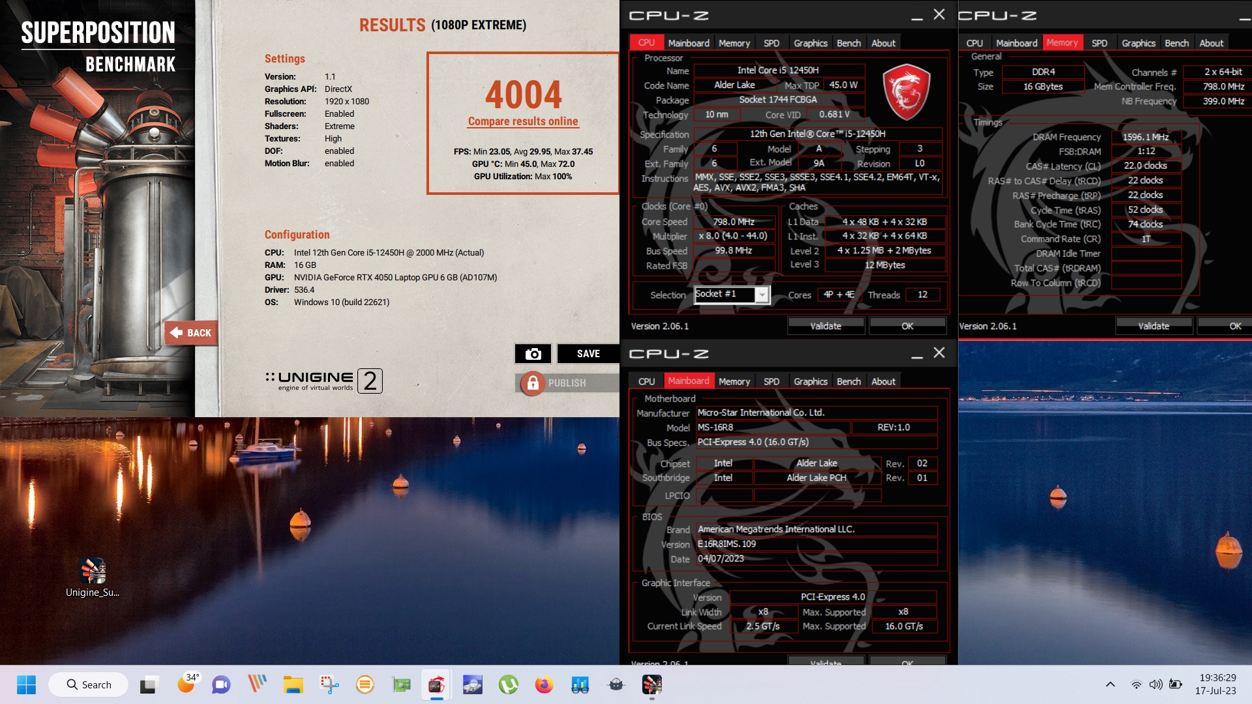The image size is (1252, 704).
Task: Open Memory tab in the top CPU-Z CPU window
Action: click(734, 43)
